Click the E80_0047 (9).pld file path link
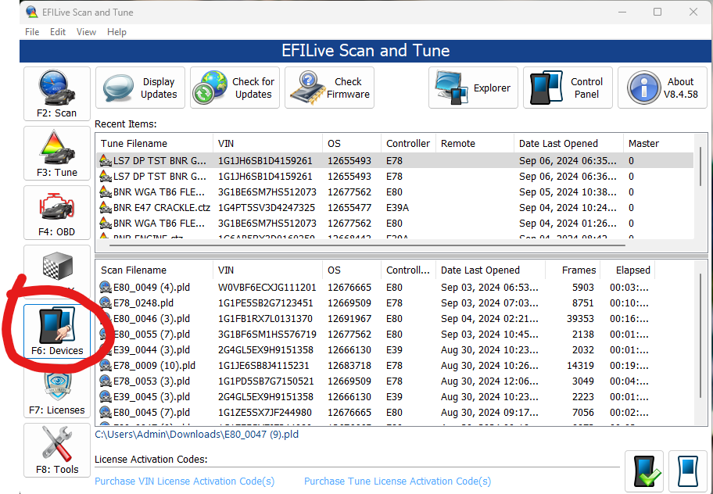Viewport: 713px width, 494px height. click(196, 435)
